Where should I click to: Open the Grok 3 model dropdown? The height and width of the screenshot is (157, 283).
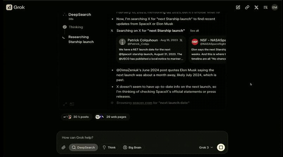[x=206, y=147]
